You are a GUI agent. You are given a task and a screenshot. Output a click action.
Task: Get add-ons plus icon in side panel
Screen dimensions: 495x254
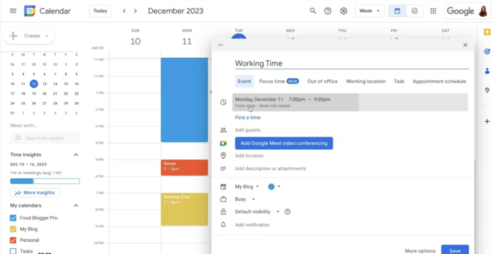pyautogui.click(x=487, y=122)
